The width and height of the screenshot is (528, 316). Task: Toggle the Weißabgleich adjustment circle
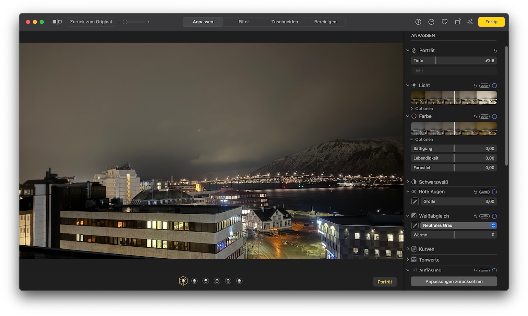[x=494, y=216]
